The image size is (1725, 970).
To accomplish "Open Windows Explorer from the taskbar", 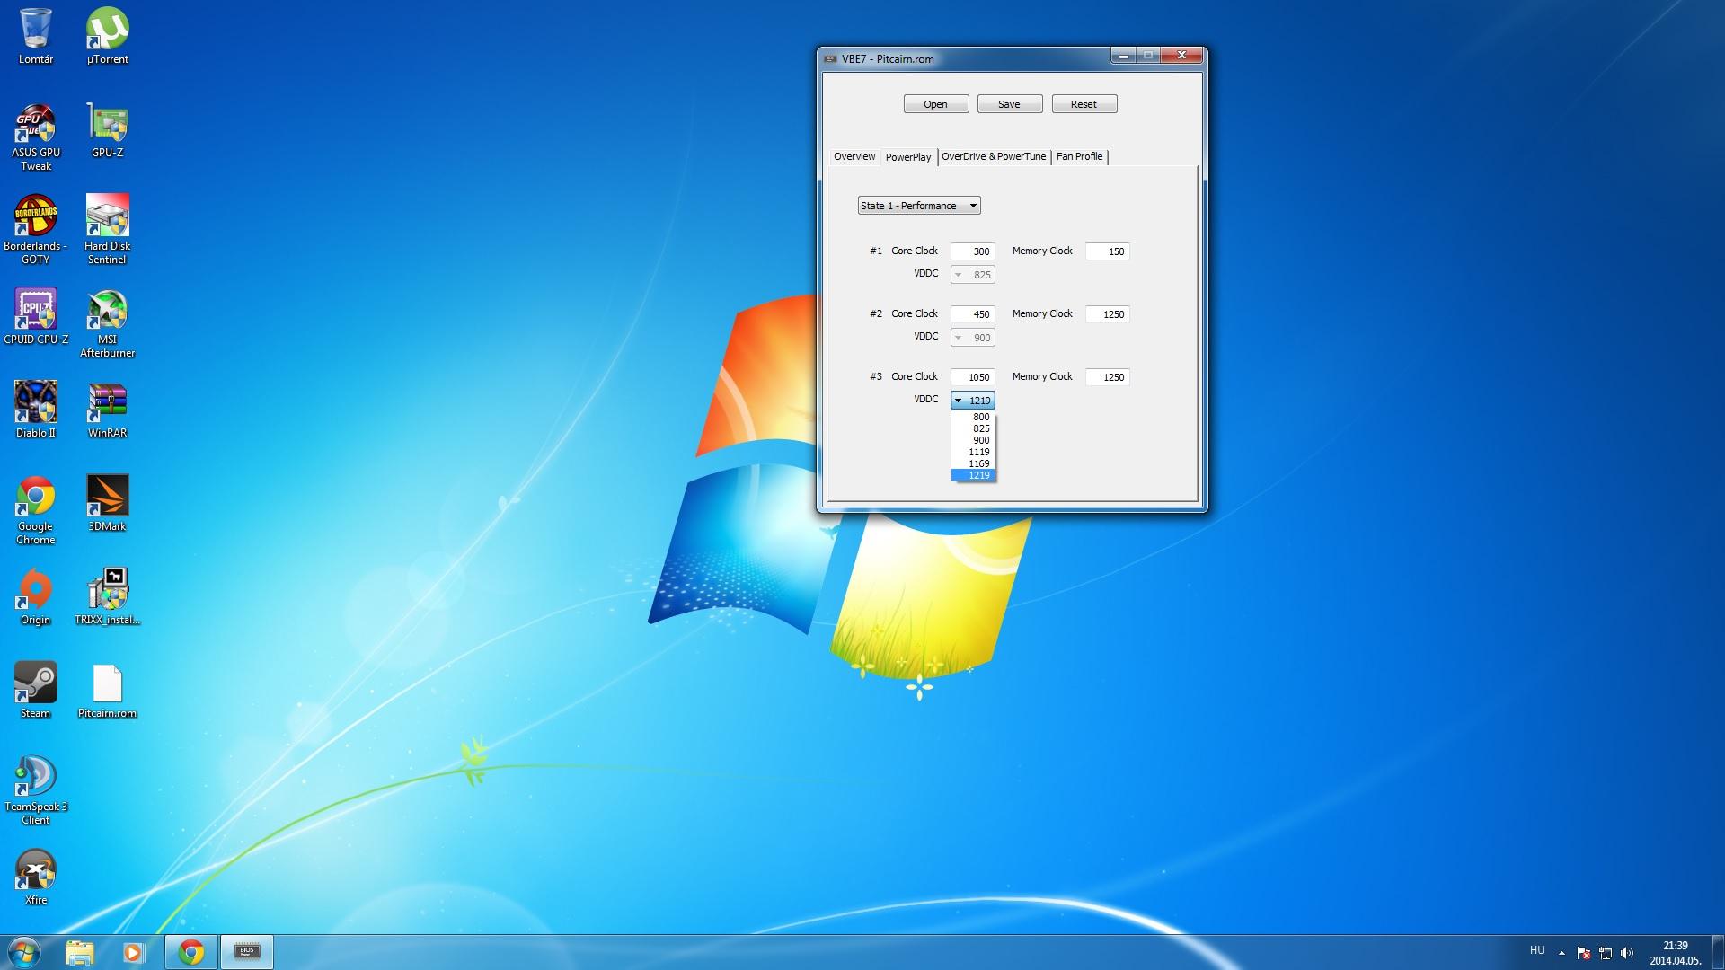I will click(79, 952).
